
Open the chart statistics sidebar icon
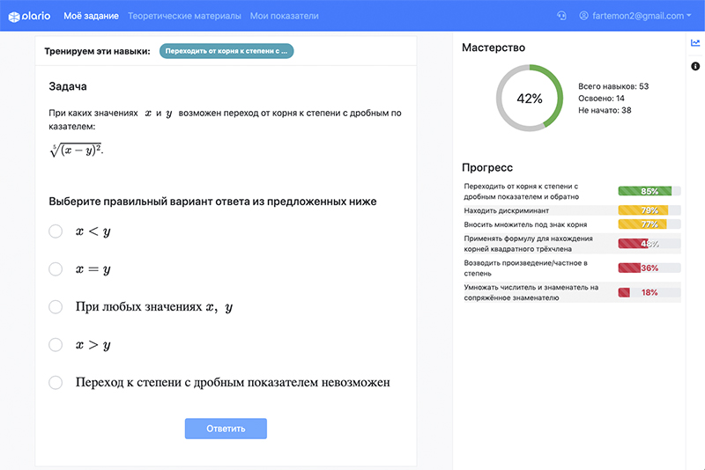pos(695,42)
